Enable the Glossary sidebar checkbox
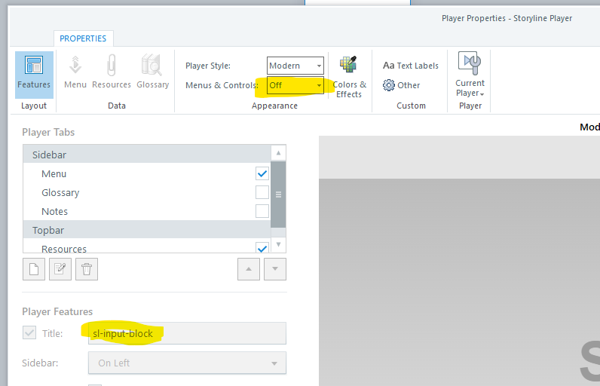This screenshot has width=600, height=386. [x=262, y=192]
